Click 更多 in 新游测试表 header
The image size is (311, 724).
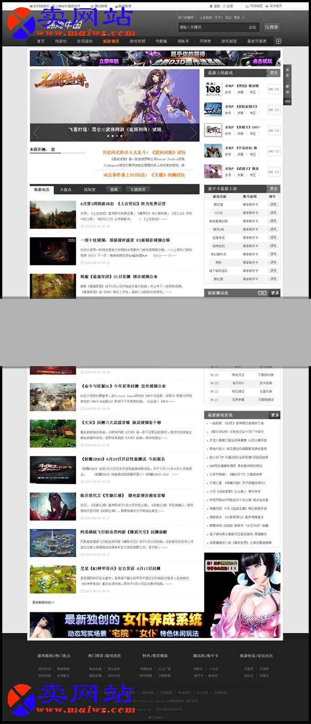[x=274, y=293]
